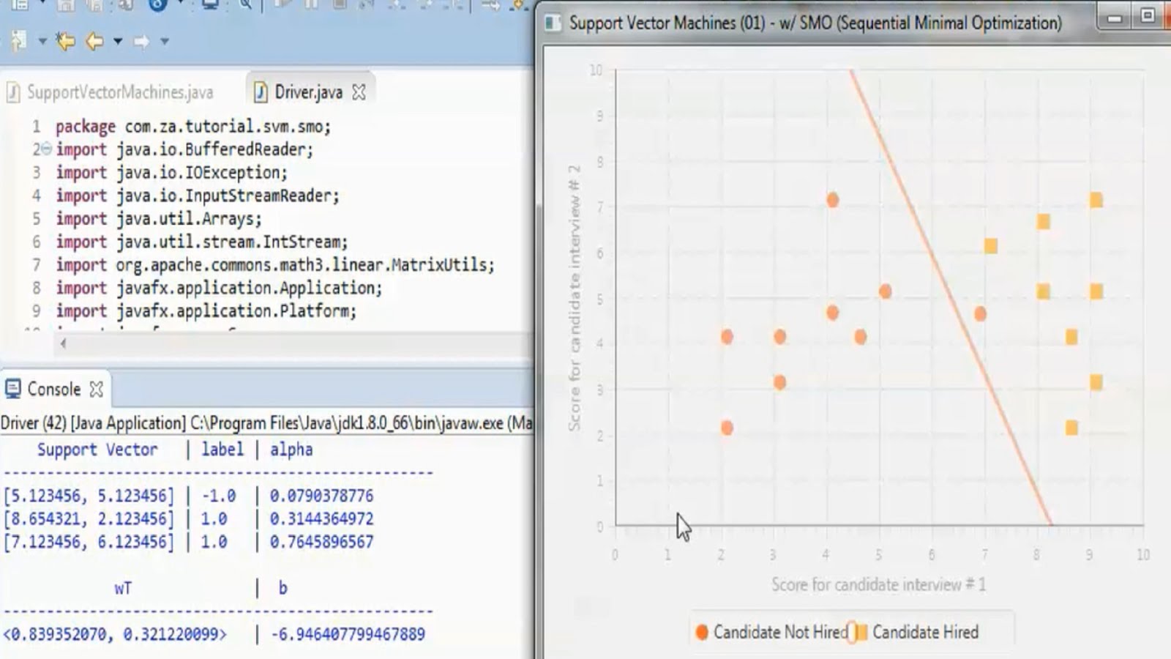Click the 'import java.io.InputStreamReader;' line
Viewport: 1171px width, 659px height.
point(198,196)
